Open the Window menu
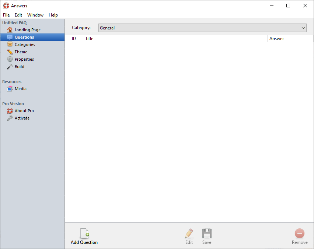This screenshot has width=314, height=249. click(35, 15)
